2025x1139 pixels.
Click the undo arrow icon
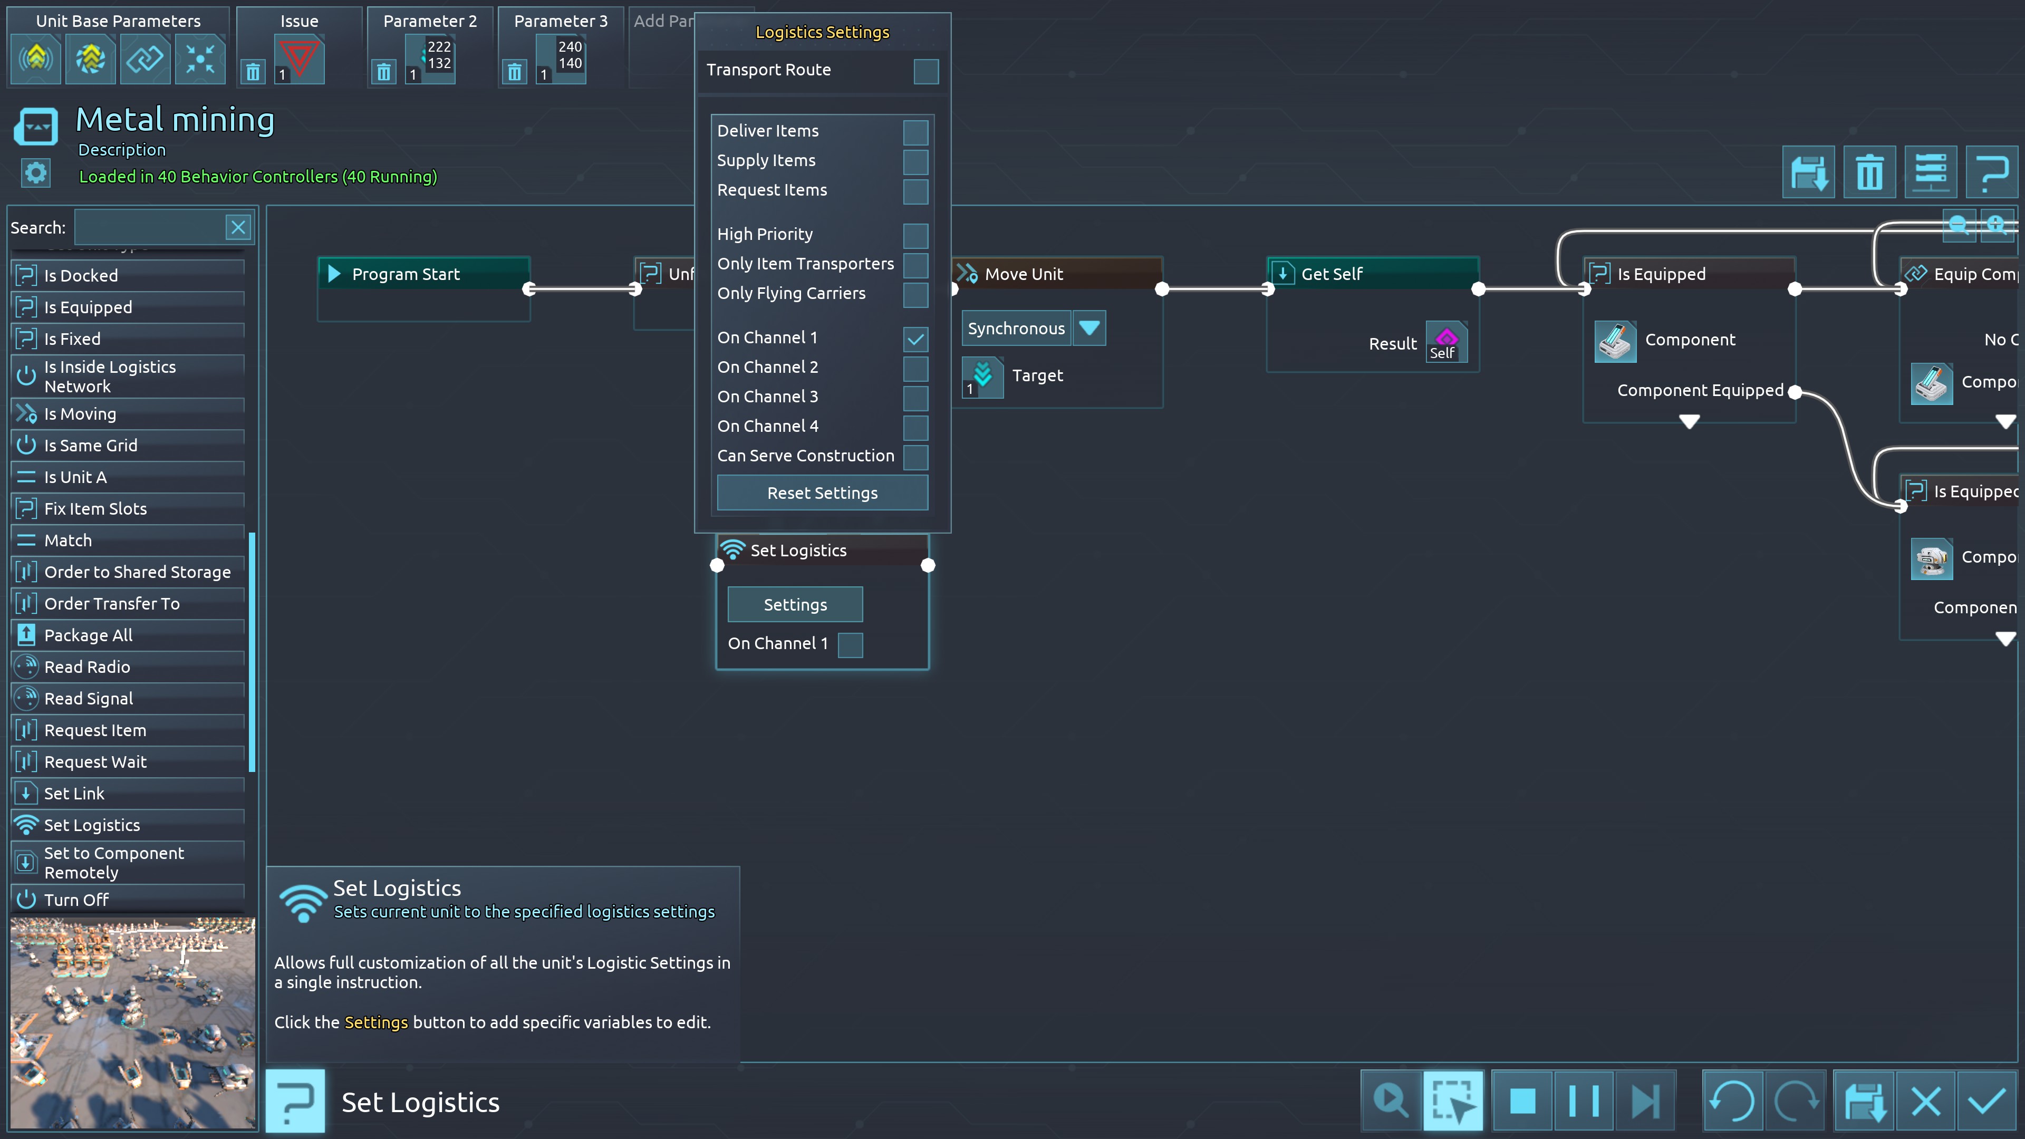1732,1101
